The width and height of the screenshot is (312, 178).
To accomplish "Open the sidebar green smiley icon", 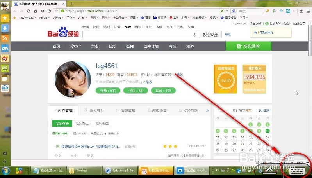I will coord(5,68).
